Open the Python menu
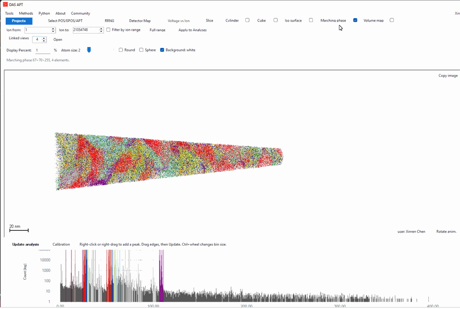 tap(44, 13)
